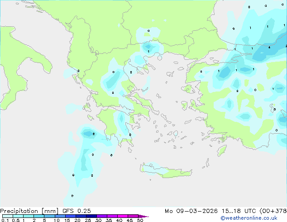Click the '2' value west of Peloponnese
This screenshot has width=287, height=222.
click(x=94, y=134)
